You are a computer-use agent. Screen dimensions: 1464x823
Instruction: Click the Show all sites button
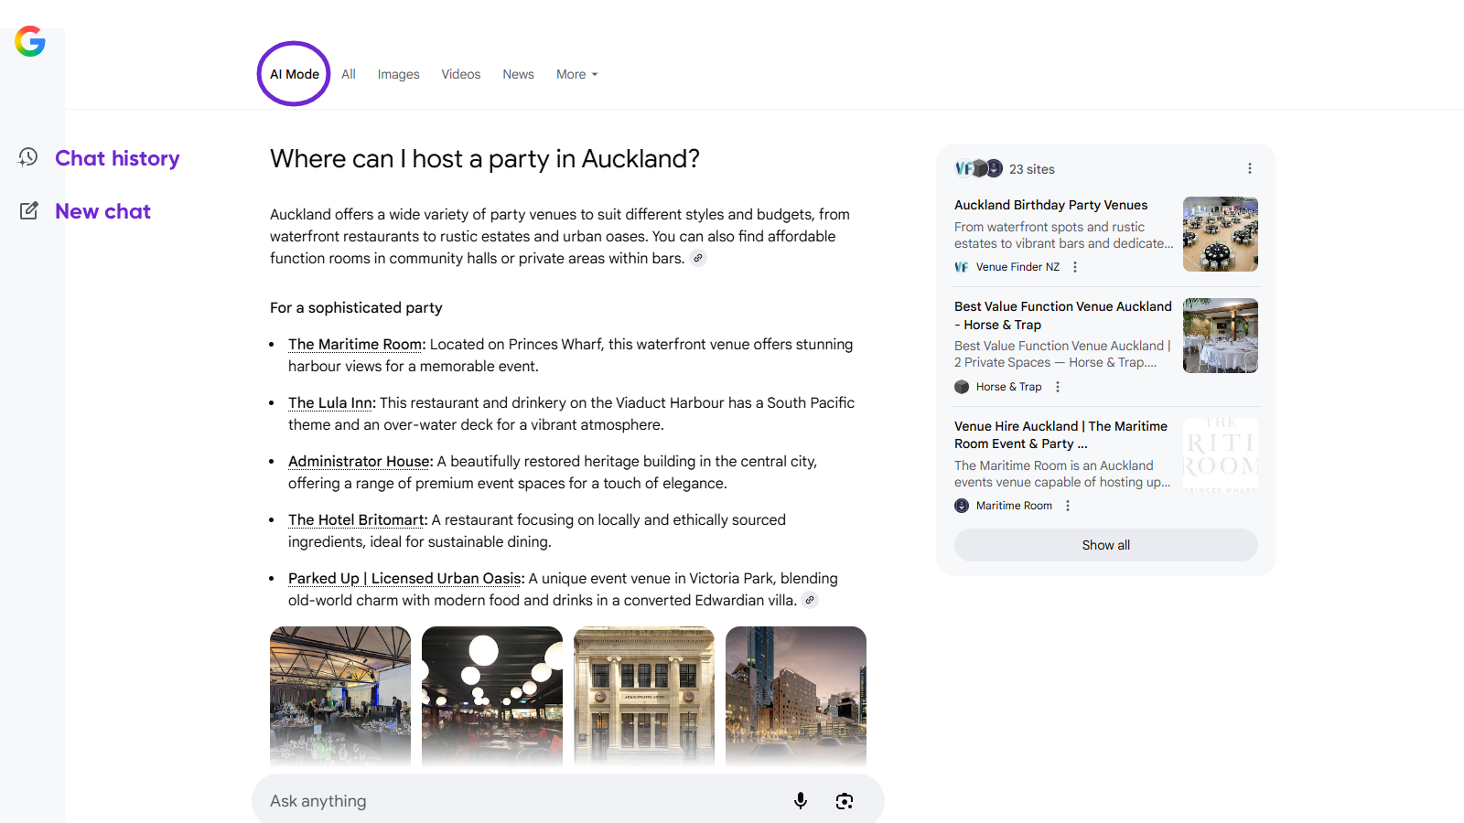click(1106, 545)
